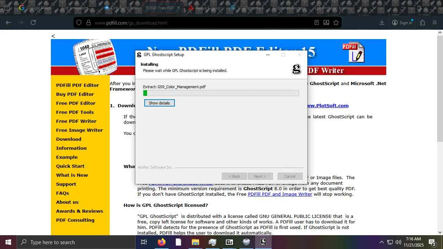Open the What is New link
Viewport: 443px width, 249px height.
coord(72,175)
